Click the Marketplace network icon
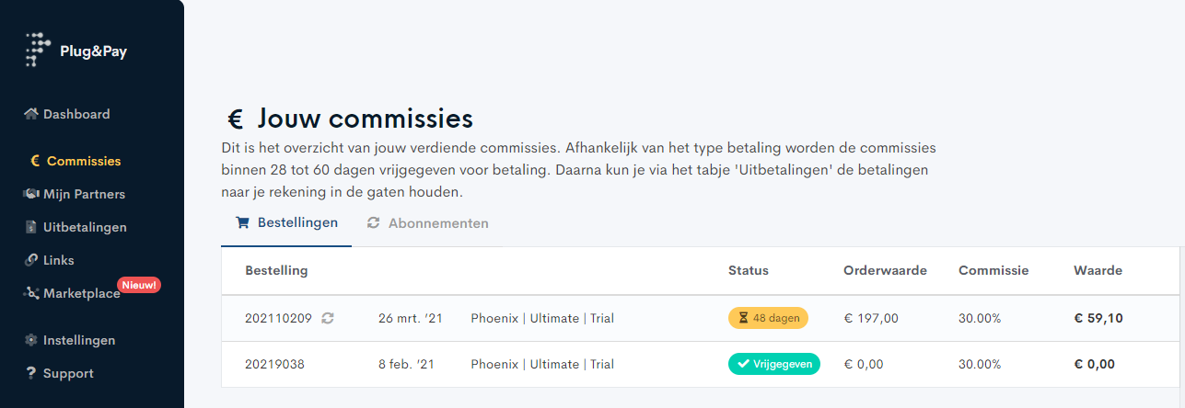Viewport: 1185px width, 408px height. point(31,293)
